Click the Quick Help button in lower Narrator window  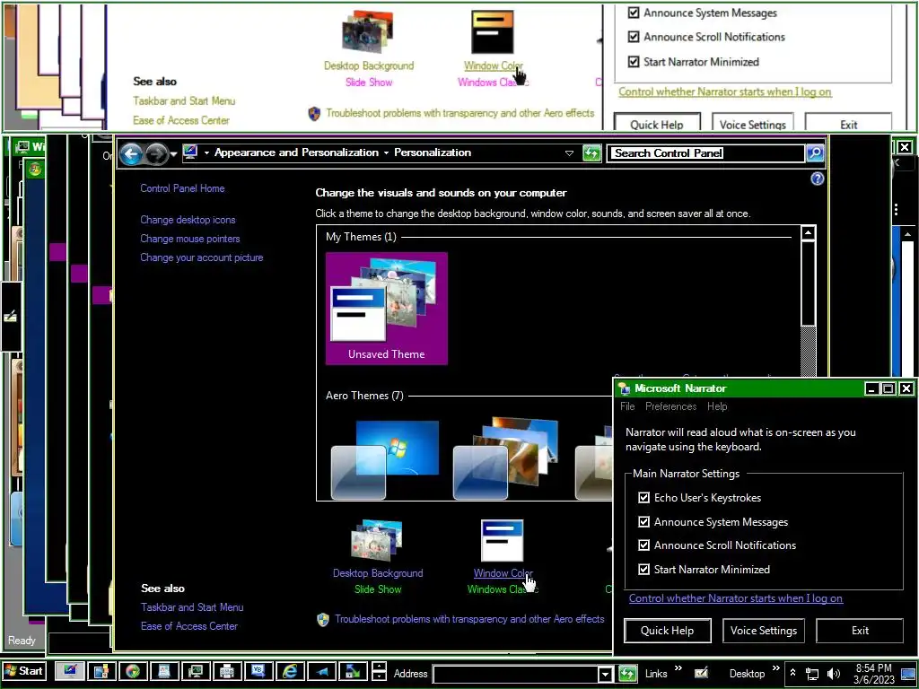coord(667,631)
